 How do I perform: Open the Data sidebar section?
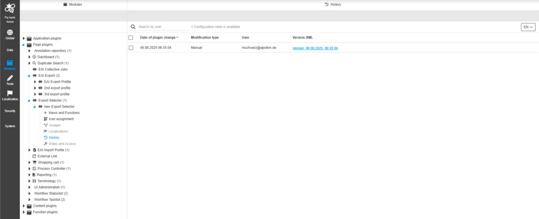click(10, 50)
